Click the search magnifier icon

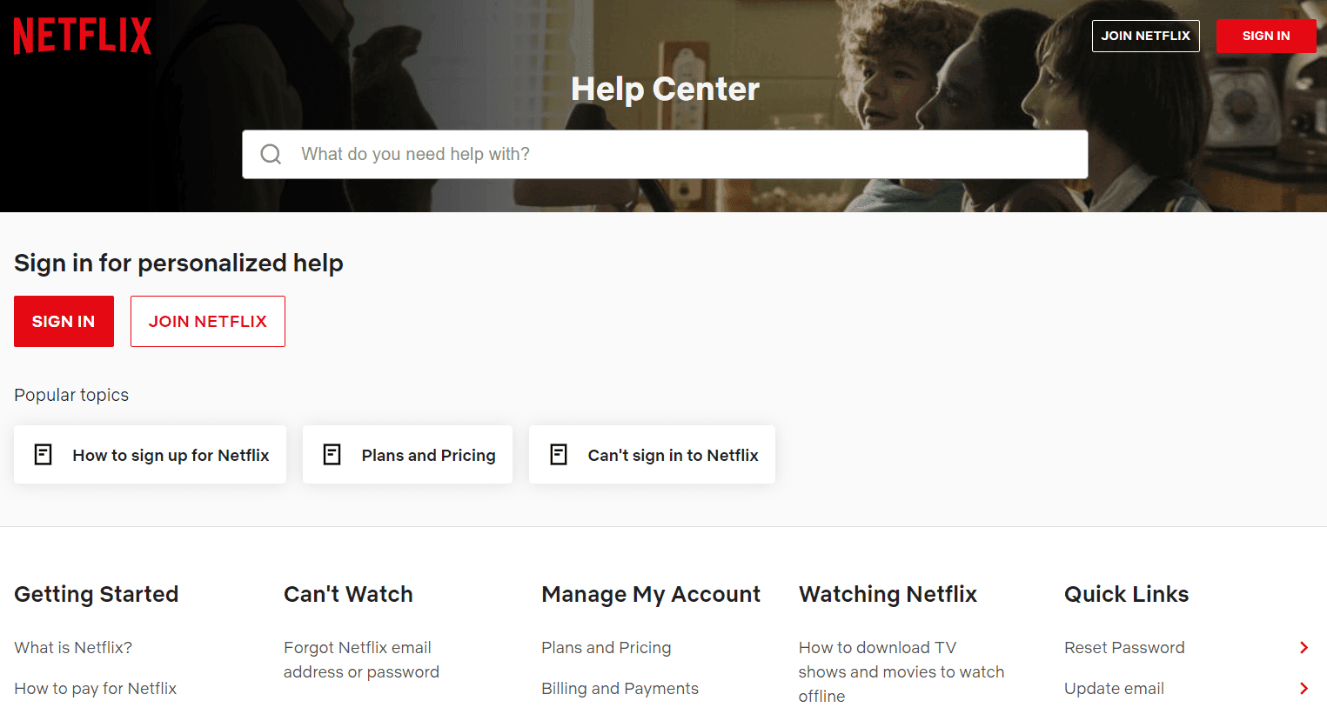pos(271,154)
